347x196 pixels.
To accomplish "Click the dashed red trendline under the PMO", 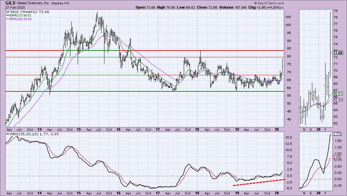I will (258, 182).
